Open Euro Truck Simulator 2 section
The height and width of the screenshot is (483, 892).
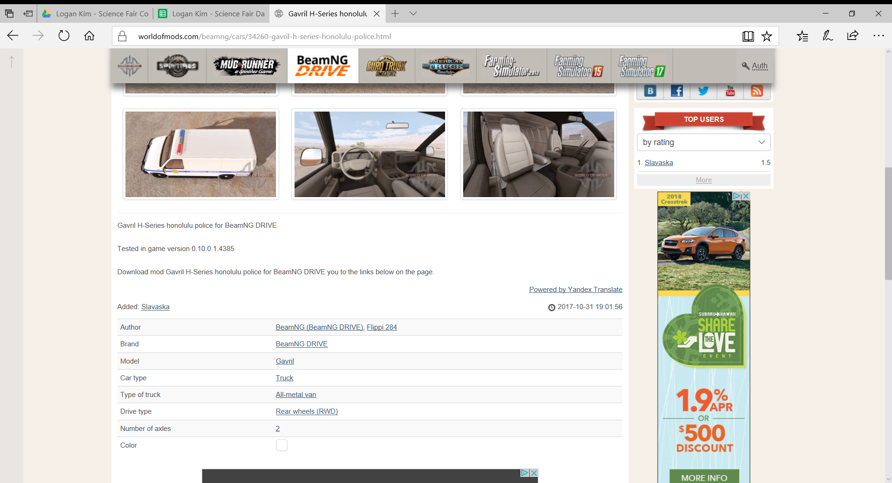[386, 66]
